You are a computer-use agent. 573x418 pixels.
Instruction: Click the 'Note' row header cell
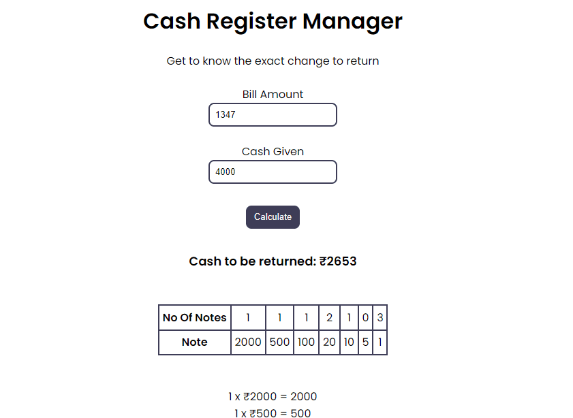(195, 342)
